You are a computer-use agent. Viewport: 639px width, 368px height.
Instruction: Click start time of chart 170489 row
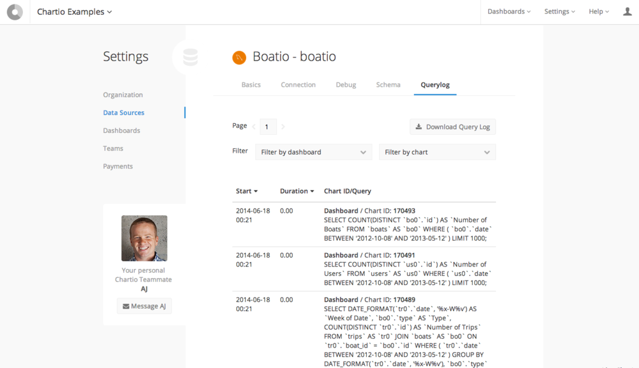pos(252,304)
